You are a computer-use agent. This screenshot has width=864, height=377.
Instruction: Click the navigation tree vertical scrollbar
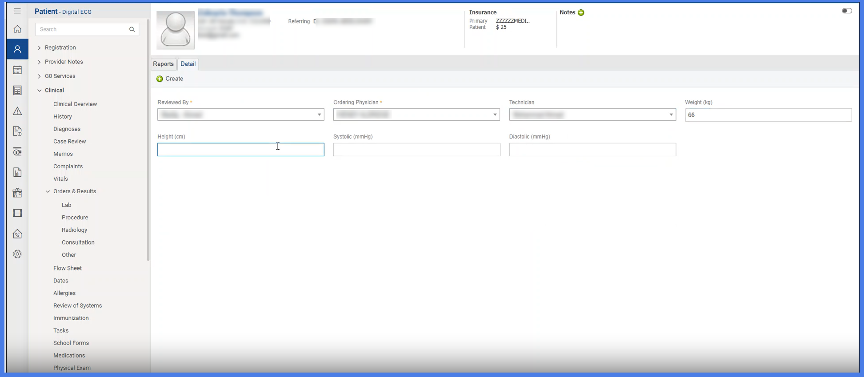[148, 140]
